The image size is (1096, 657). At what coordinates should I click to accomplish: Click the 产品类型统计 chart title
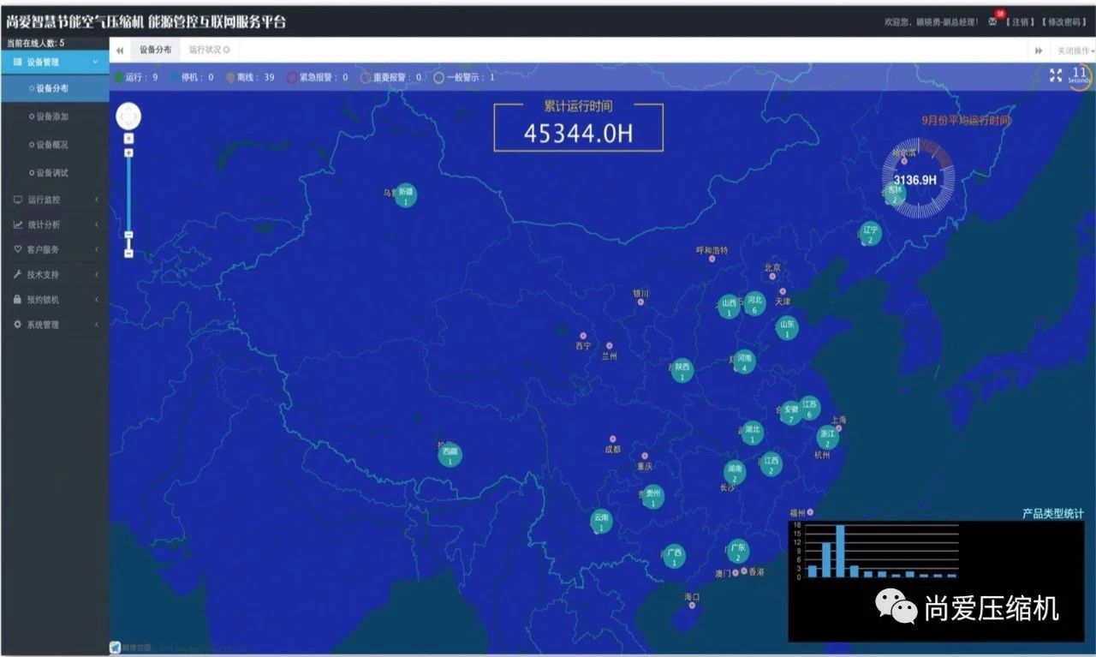1052,514
